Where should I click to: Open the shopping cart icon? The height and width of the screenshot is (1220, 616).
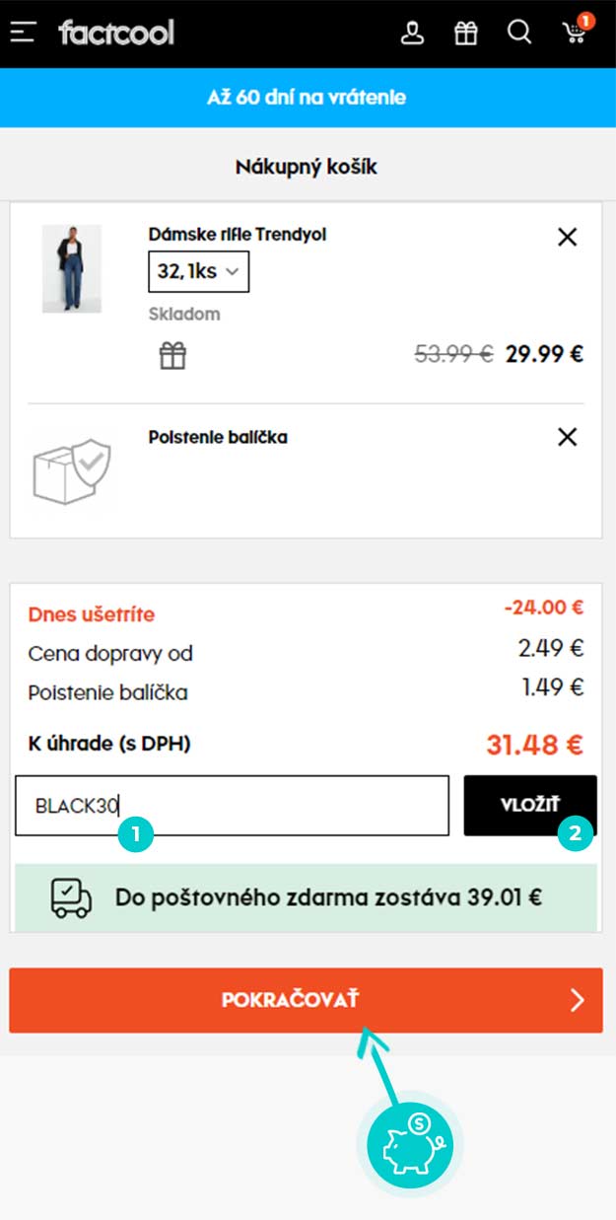(x=575, y=33)
